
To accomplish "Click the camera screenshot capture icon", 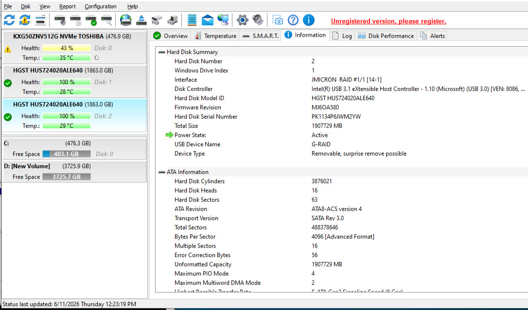I will pyautogui.click(x=278, y=20).
